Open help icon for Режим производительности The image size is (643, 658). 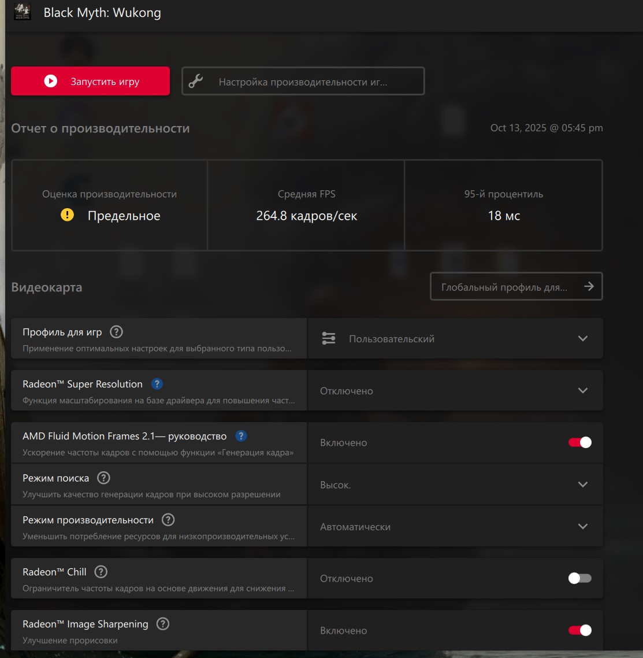tap(168, 520)
